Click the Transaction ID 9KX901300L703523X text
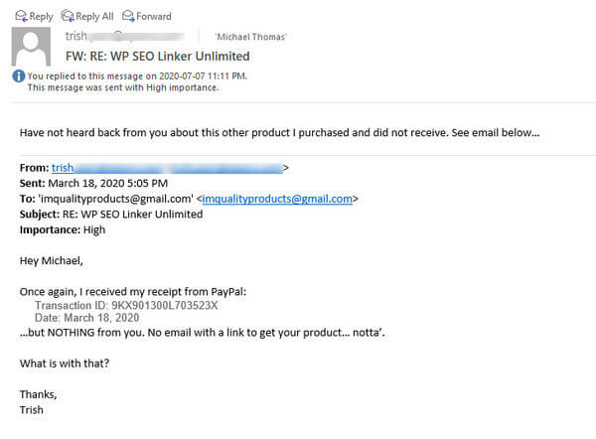The width and height of the screenshot is (596, 439). [x=126, y=305]
